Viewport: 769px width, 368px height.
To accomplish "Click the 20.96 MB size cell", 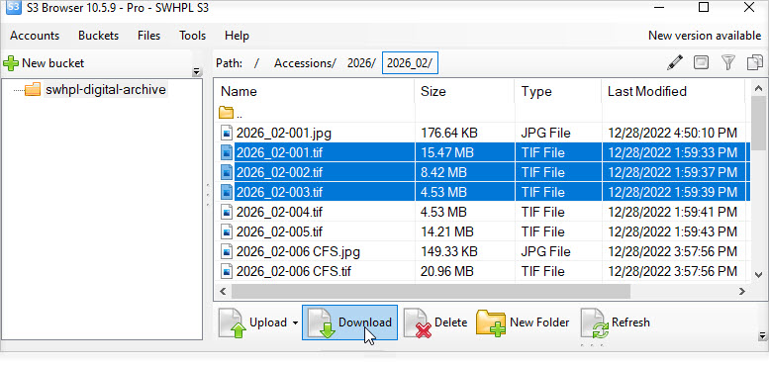I will point(447,271).
